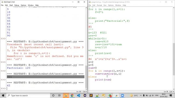Open Sublime Text from the taskbar
Viewport: 175px width, 98px height.
[91, 96]
